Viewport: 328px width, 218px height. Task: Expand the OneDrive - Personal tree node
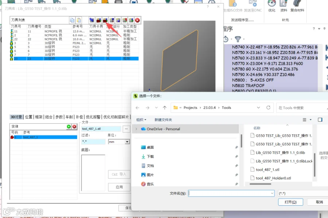pos(136,129)
